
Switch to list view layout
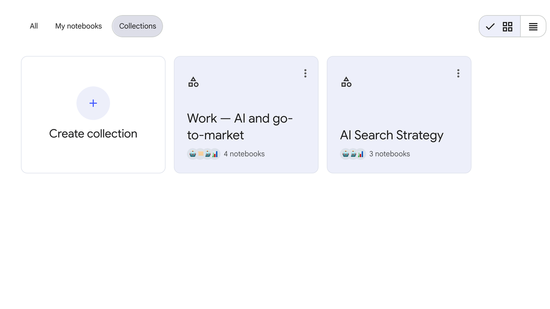(533, 27)
